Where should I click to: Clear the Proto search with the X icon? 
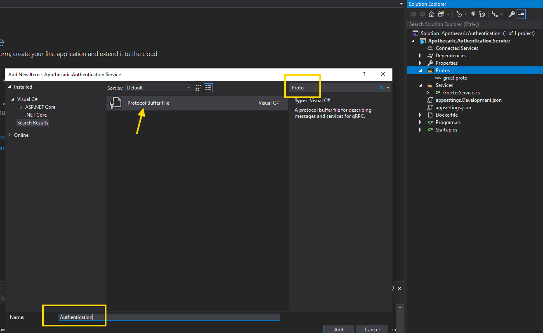[x=382, y=87]
